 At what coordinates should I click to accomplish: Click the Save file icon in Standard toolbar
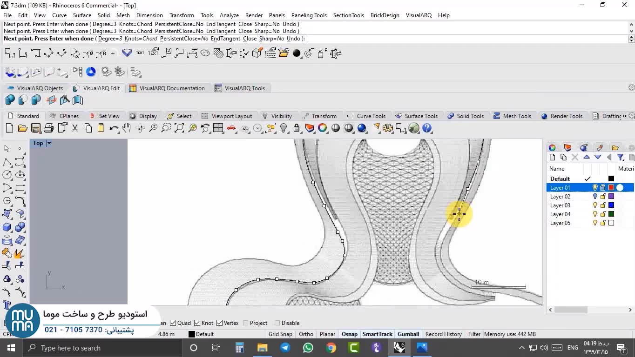pyautogui.click(x=35, y=128)
